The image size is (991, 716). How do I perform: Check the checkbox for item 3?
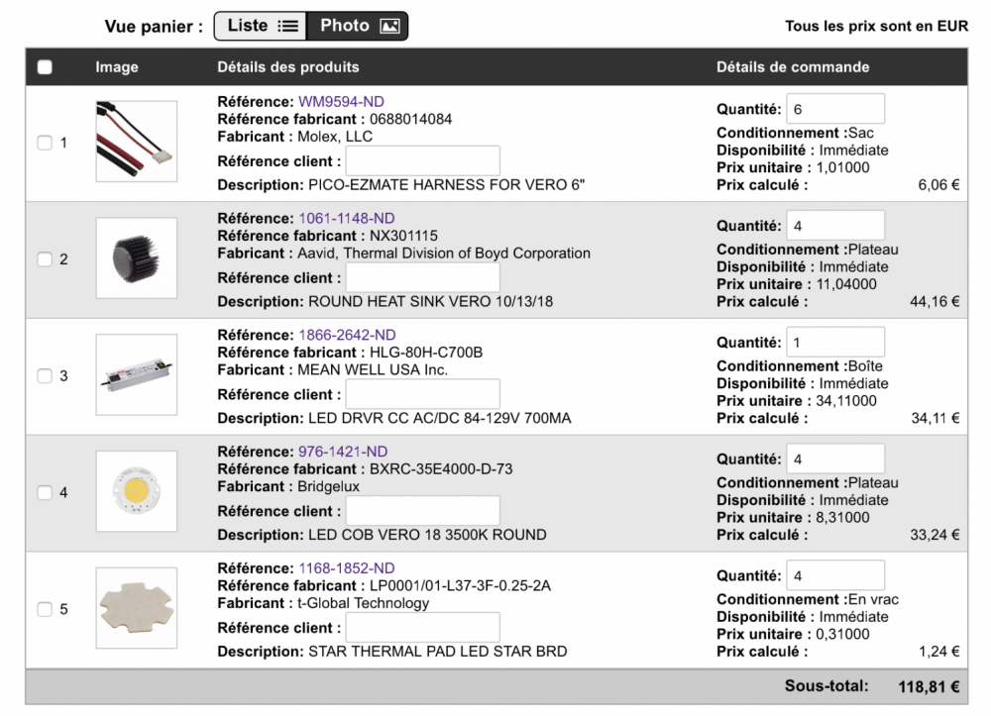(45, 375)
